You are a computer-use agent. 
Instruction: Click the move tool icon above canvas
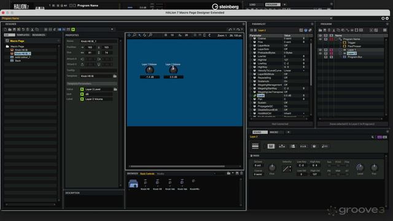tap(129, 36)
